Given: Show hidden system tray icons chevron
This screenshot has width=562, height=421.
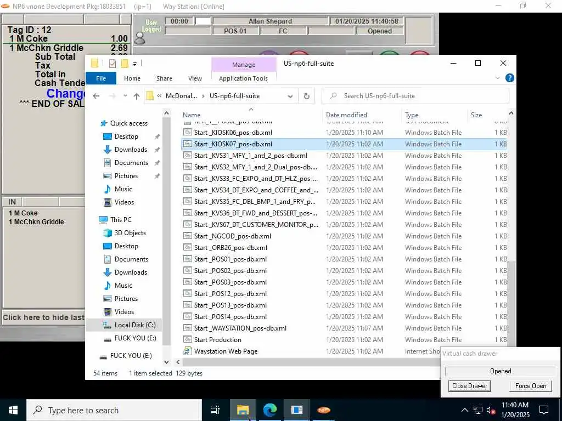Looking at the screenshot, I should click(464, 410).
